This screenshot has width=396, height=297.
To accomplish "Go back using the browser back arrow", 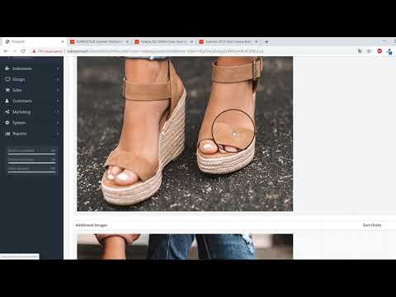I will [x=6, y=51].
